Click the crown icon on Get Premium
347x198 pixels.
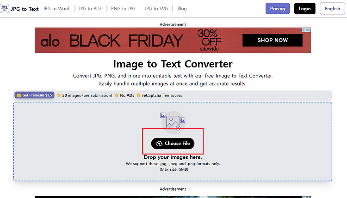[x=19, y=95]
